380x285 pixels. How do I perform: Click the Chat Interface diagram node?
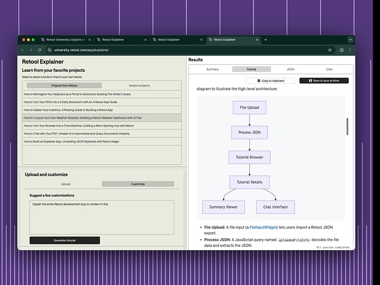pos(276,207)
